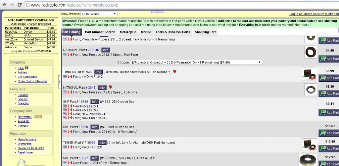This screenshot has height=166, width=339.
Task: Collapse the left sidebar with the splitter arrow
Action: click(x=59, y=82)
